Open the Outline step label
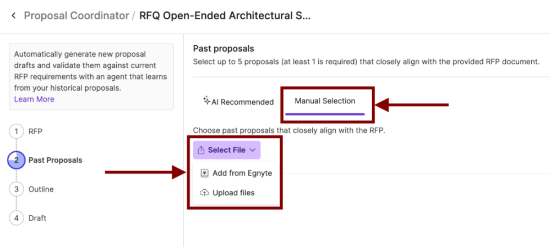This screenshot has height=247, width=550. click(41, 189)
